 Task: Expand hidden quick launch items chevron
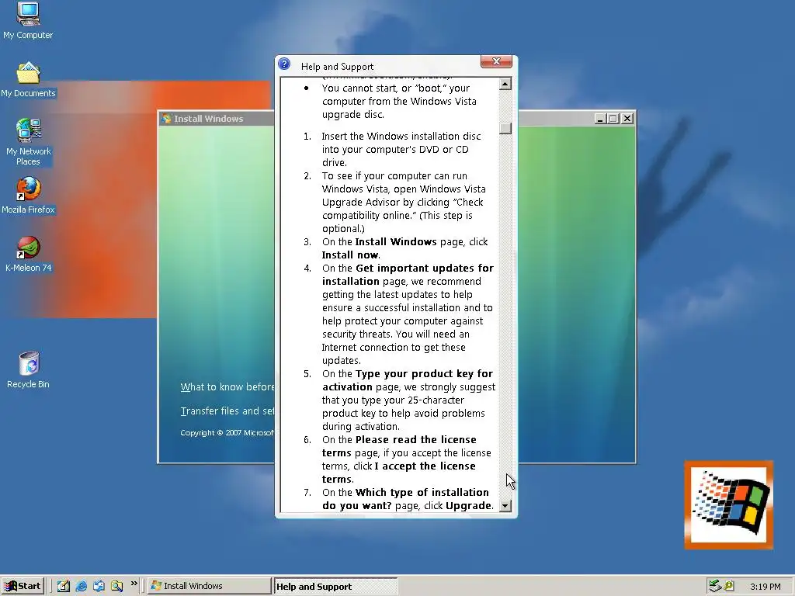pos(134,584)
